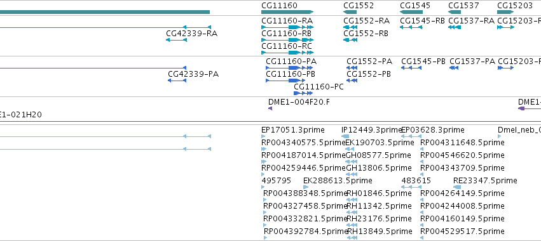Click EST RP004343709.5prime
The width and height of the screenshot is (541, 241).
coord(462,168)
